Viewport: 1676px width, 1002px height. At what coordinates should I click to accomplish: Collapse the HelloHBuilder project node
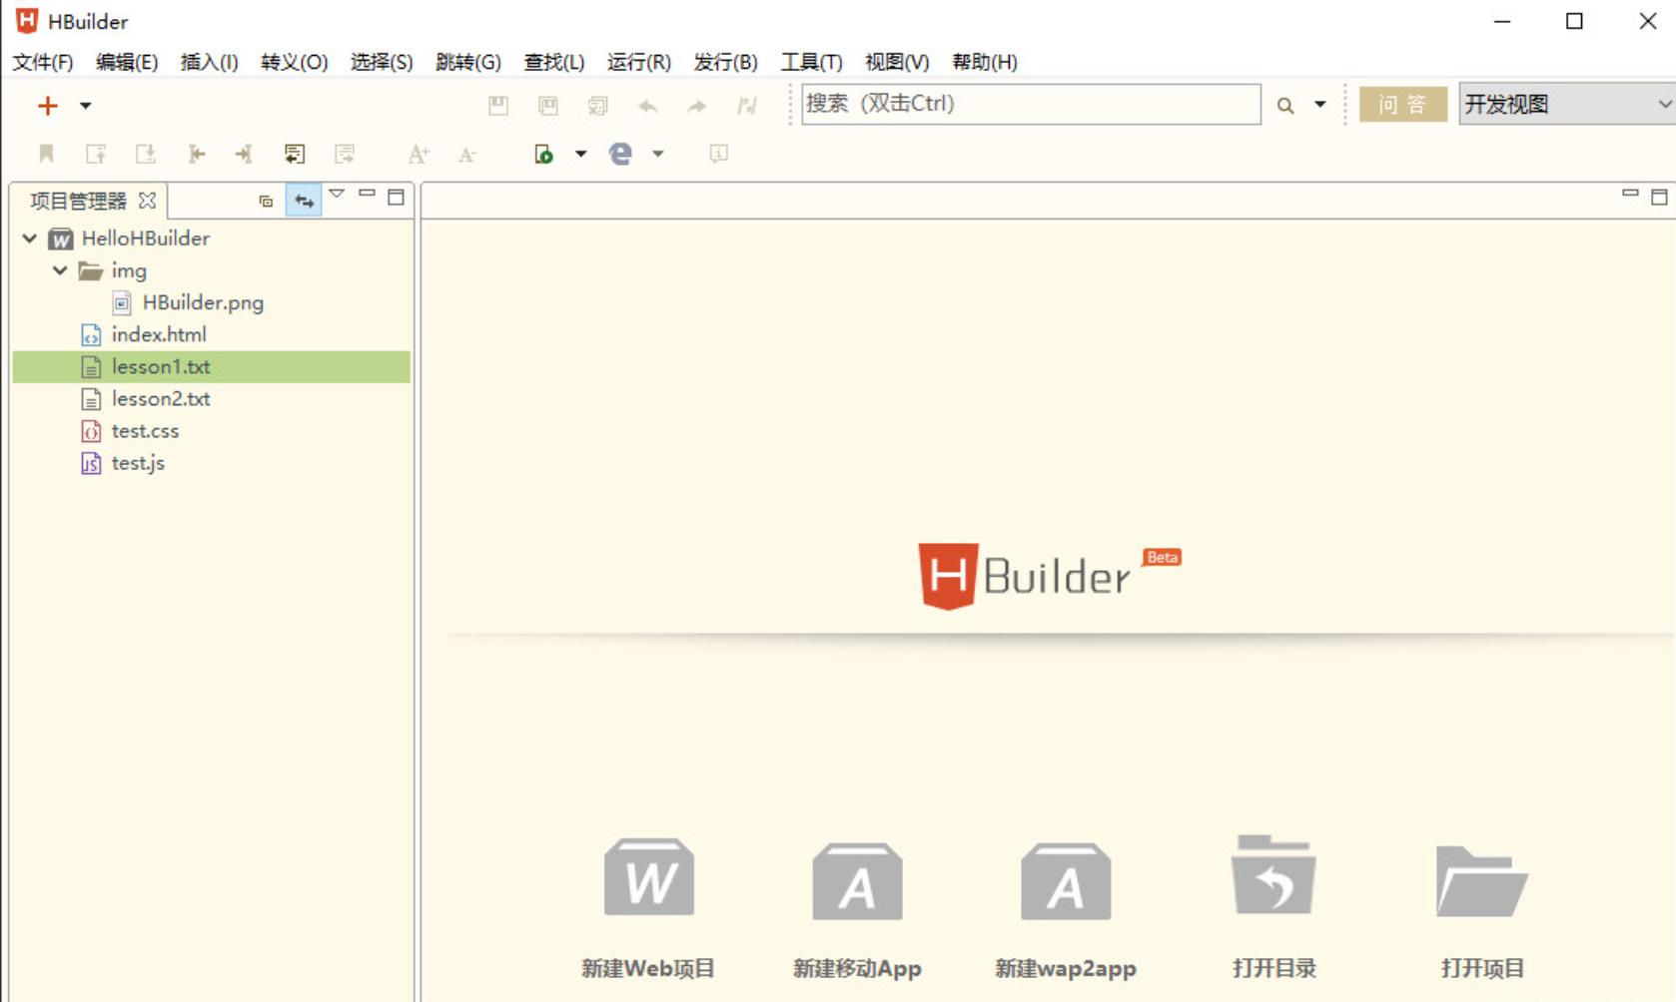(29, 239)
